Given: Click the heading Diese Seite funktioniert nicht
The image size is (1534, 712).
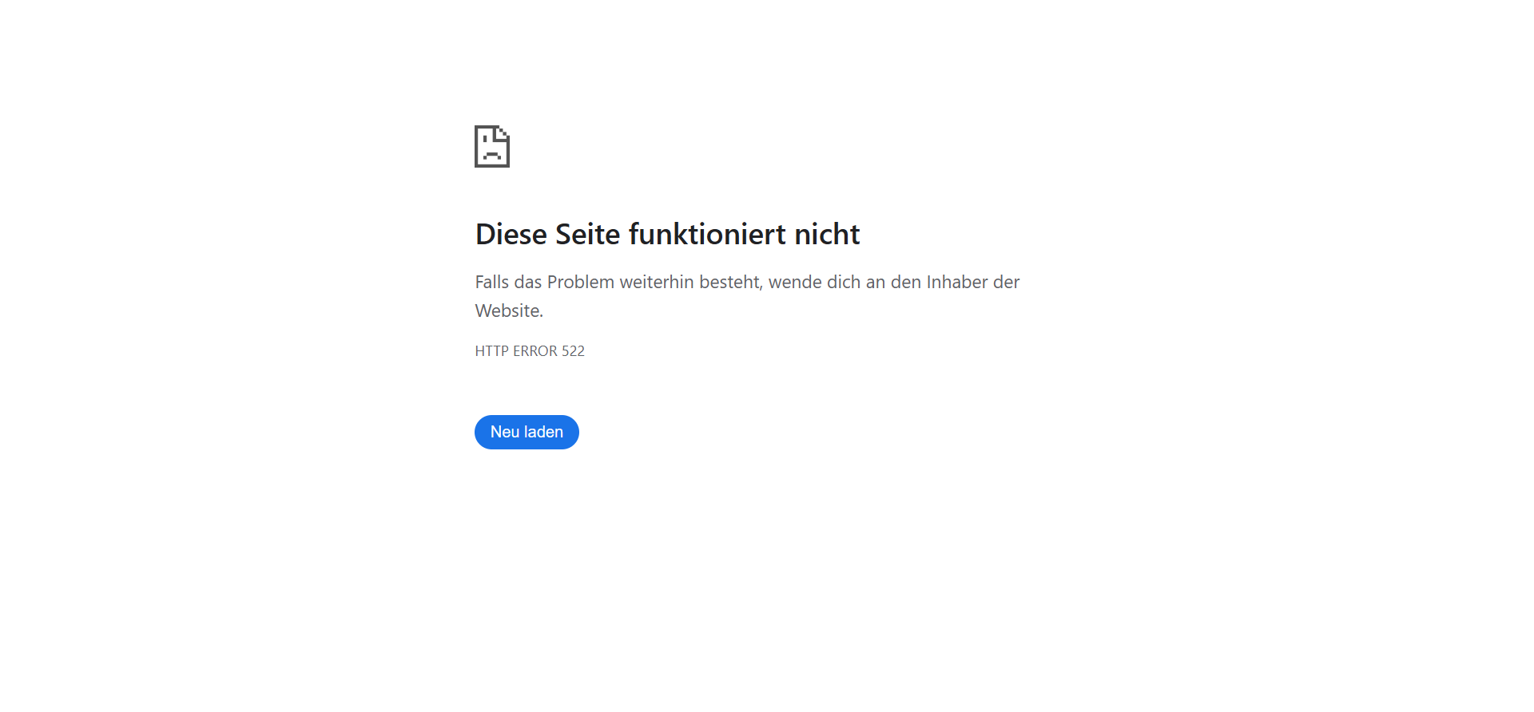Looking at the screenshot, I should (x=667, y=234).
